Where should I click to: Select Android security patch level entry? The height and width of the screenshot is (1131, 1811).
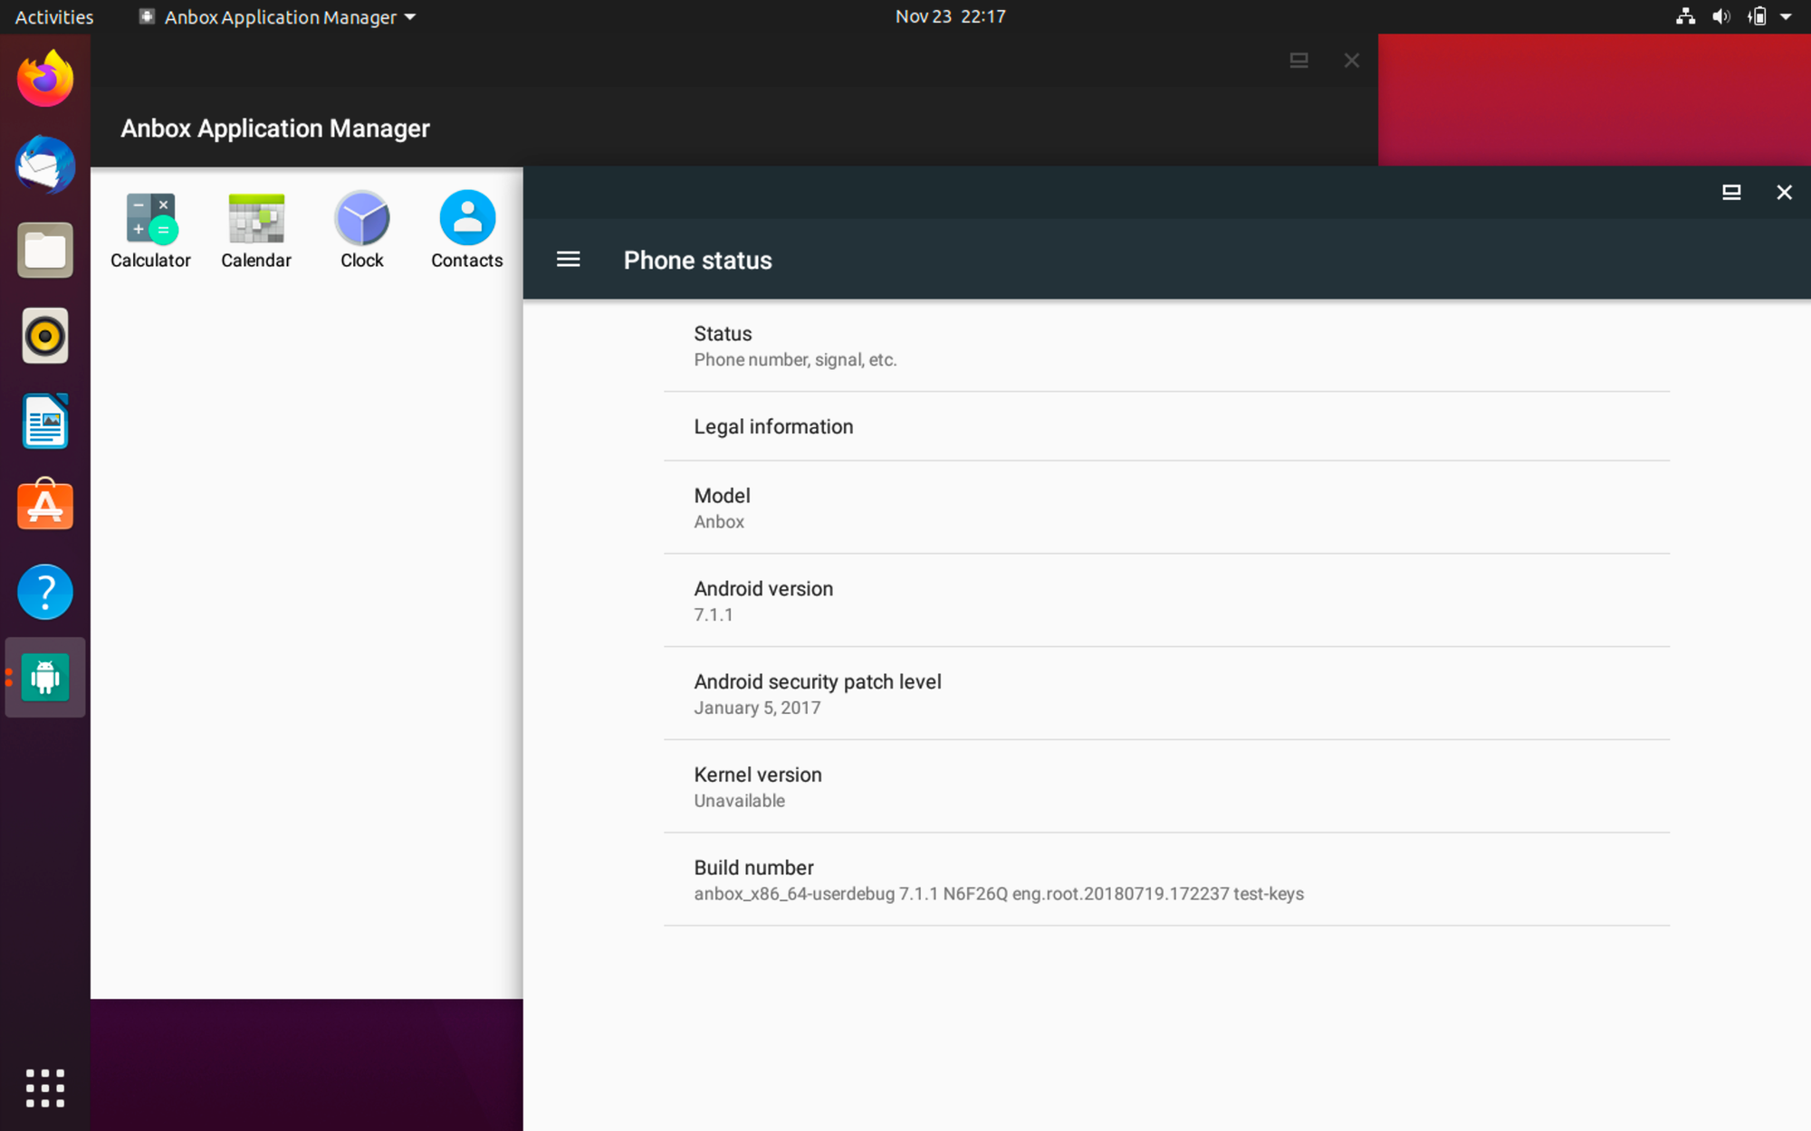tap(1166, 694)
